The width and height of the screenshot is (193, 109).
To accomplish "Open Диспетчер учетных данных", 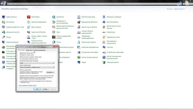I will 112,27.
